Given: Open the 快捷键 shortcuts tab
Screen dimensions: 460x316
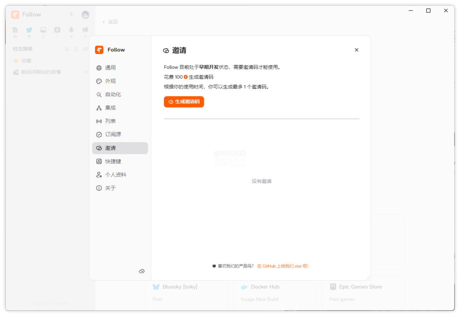Looking at the screenshot, I should click(120, 161).
